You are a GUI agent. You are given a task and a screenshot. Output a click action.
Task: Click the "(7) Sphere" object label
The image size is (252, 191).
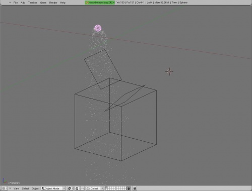pos(14,183)
